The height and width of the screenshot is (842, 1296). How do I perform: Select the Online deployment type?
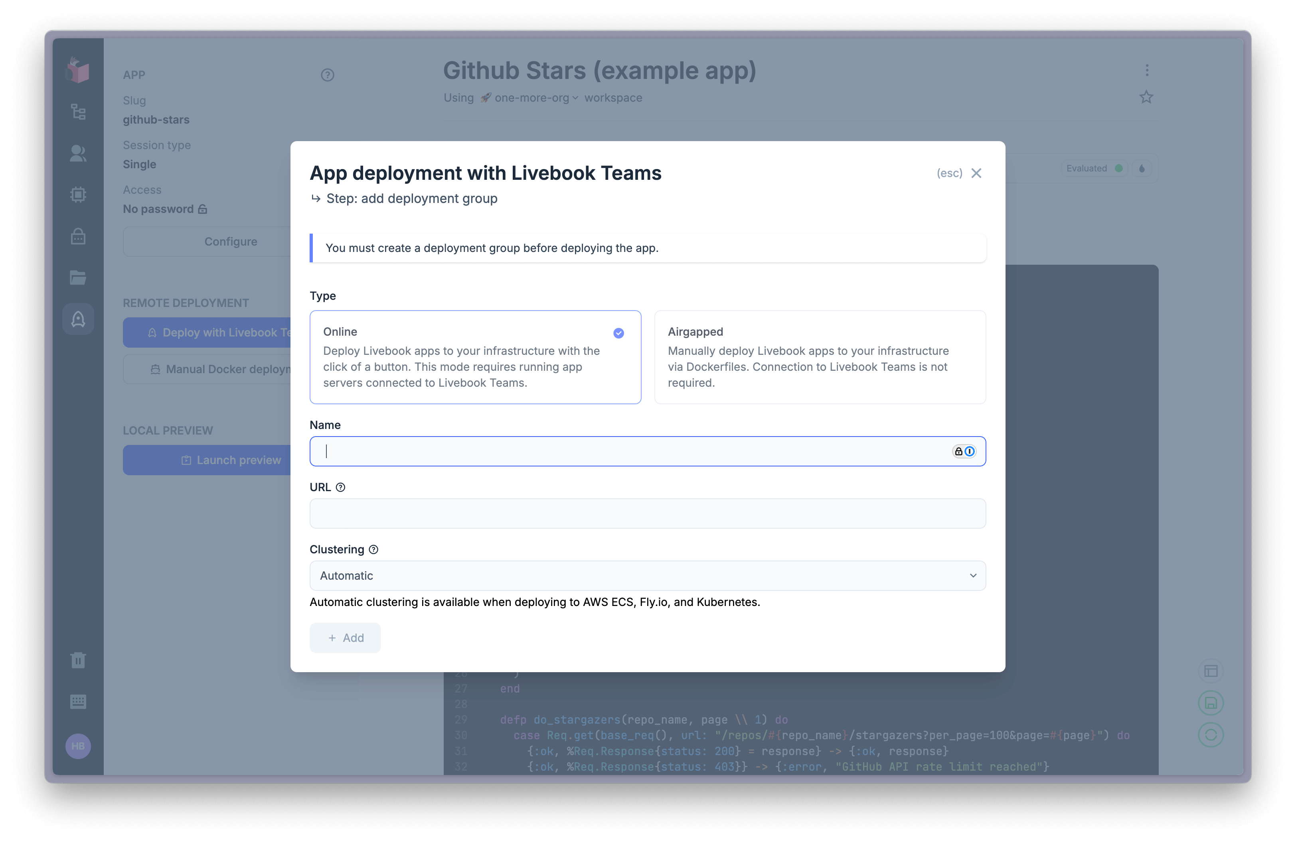[x=475, y=357]
